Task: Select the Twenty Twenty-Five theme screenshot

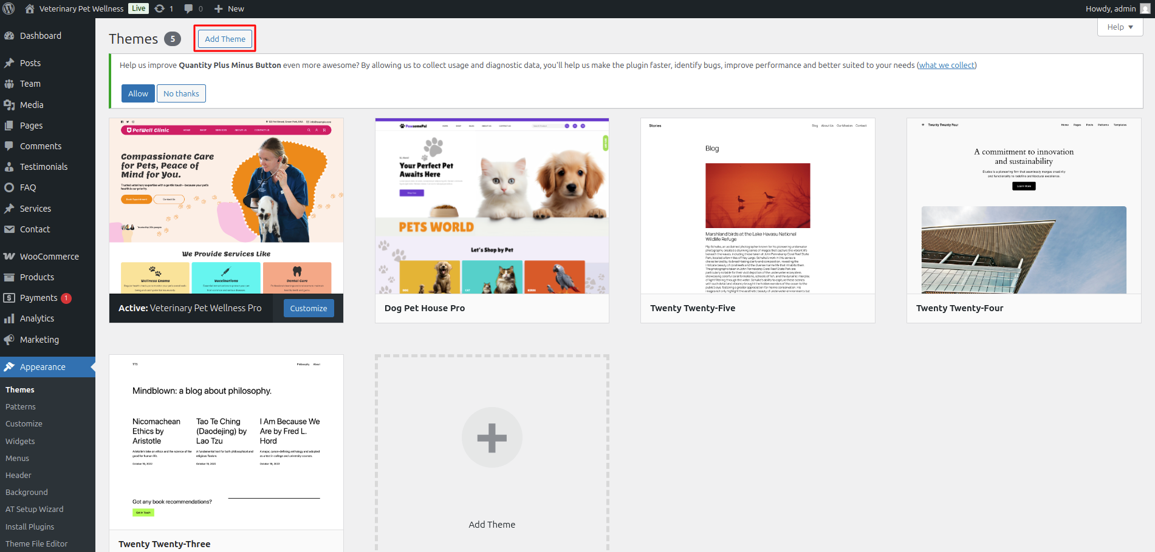Action: click(x=758, y=206)
